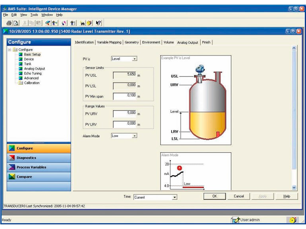Screen dimensions: 306x229
Task: Click the Paste icon in the toolbar
Action: [39, 23]
